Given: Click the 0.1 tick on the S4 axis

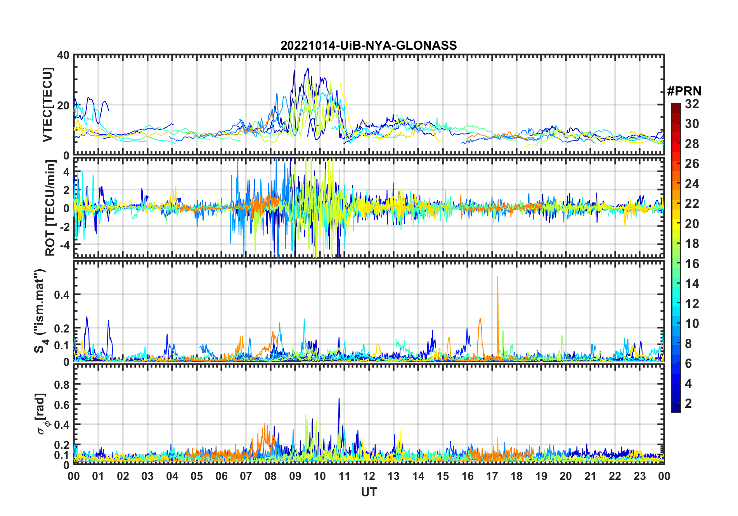Looking at the screenshot, I should [x=62, y=345].
